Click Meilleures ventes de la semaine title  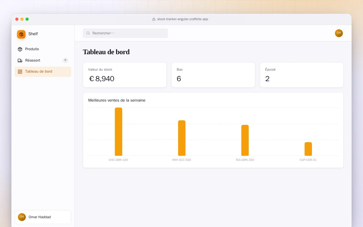(117, 100)
